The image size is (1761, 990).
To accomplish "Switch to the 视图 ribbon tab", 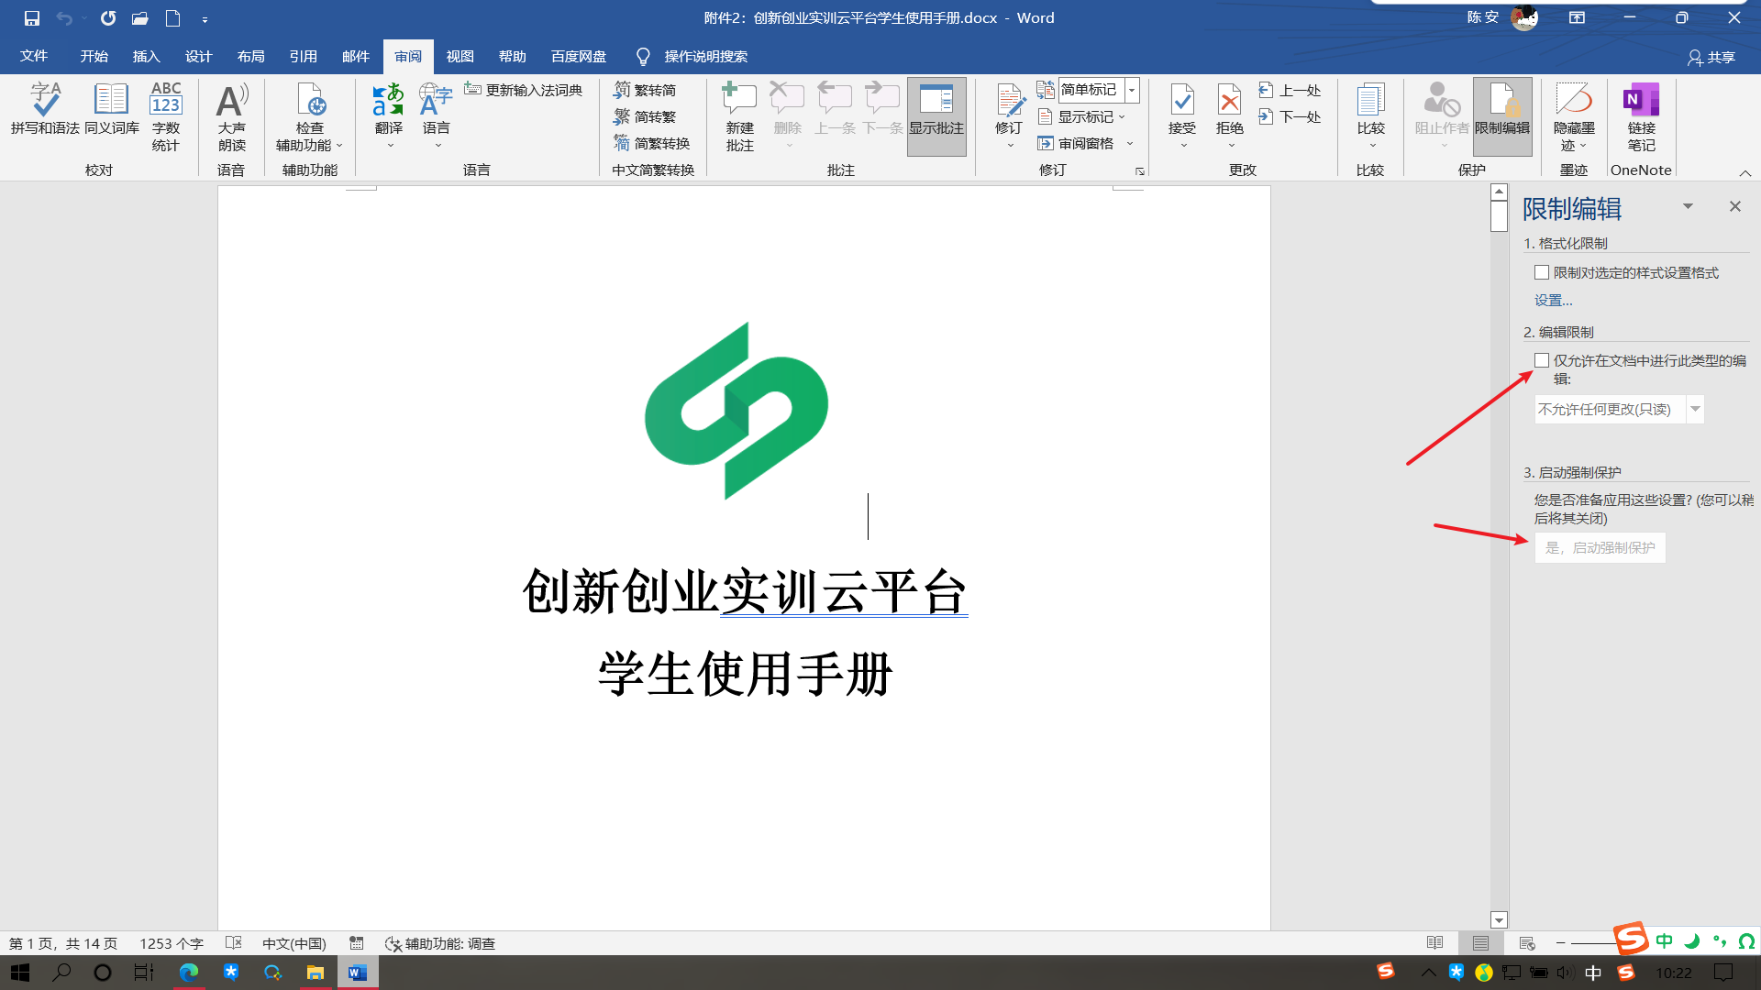I will [460, 56].
